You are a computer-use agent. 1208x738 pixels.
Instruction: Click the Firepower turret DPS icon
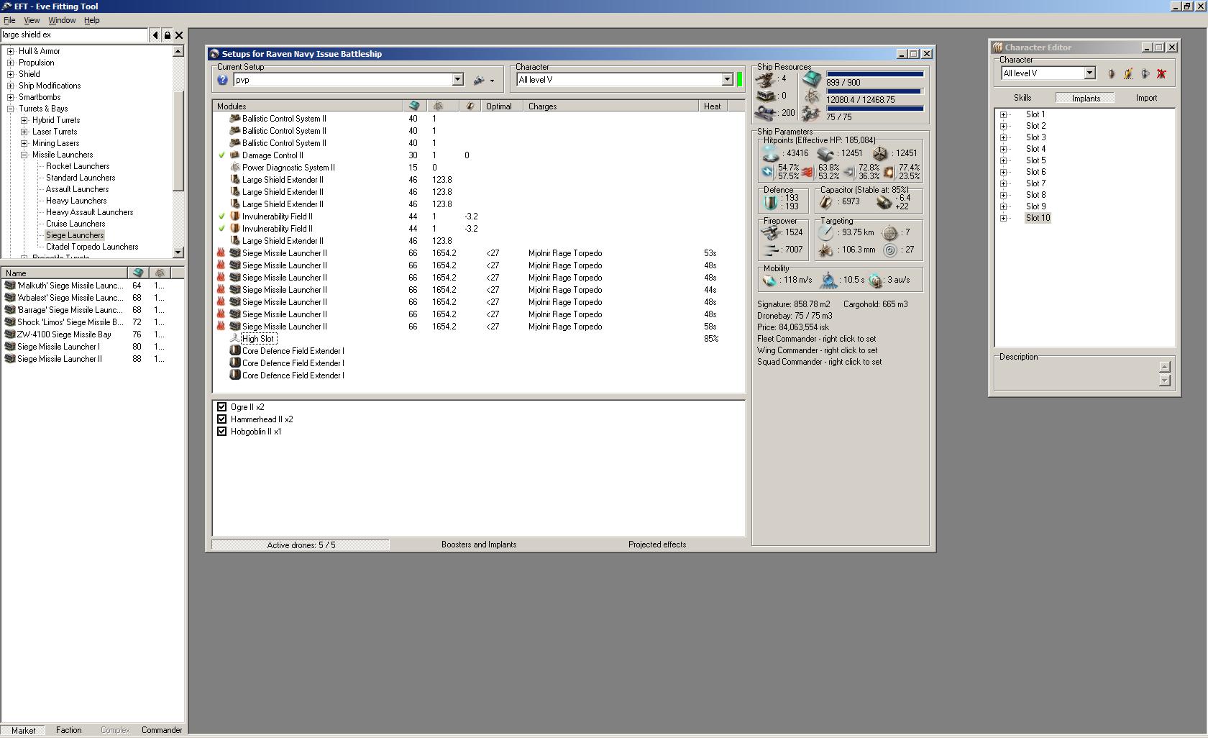pos(771,232)
